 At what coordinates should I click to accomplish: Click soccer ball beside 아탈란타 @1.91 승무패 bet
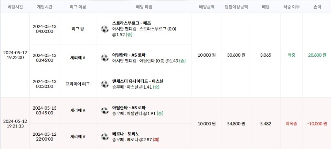(105, 111)
